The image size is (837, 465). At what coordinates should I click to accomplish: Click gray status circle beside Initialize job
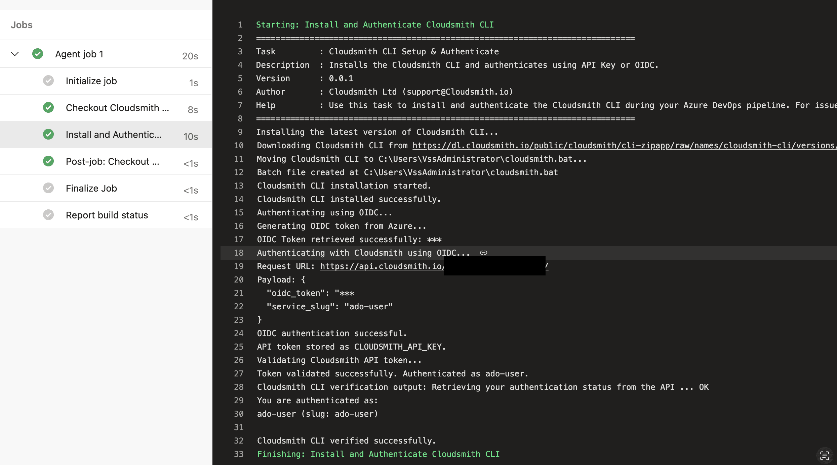coord(48,81)
